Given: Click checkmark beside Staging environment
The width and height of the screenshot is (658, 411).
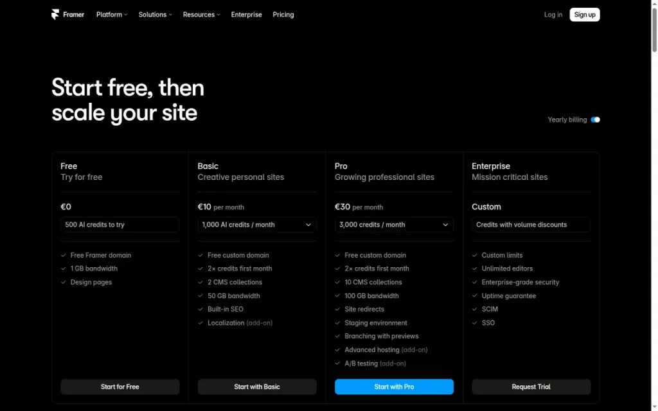Looking at the screenshot, I should (337, 323).
